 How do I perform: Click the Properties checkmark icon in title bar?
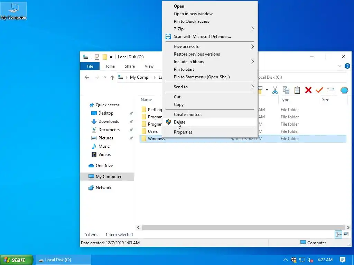tap(97, 57)
